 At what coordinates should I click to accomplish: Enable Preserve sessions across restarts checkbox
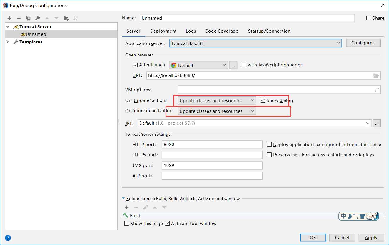click(x=269, y=155)
